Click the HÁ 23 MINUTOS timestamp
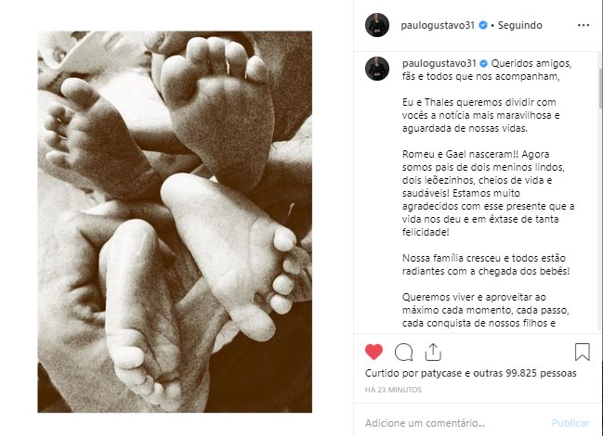 pos(393,390)
